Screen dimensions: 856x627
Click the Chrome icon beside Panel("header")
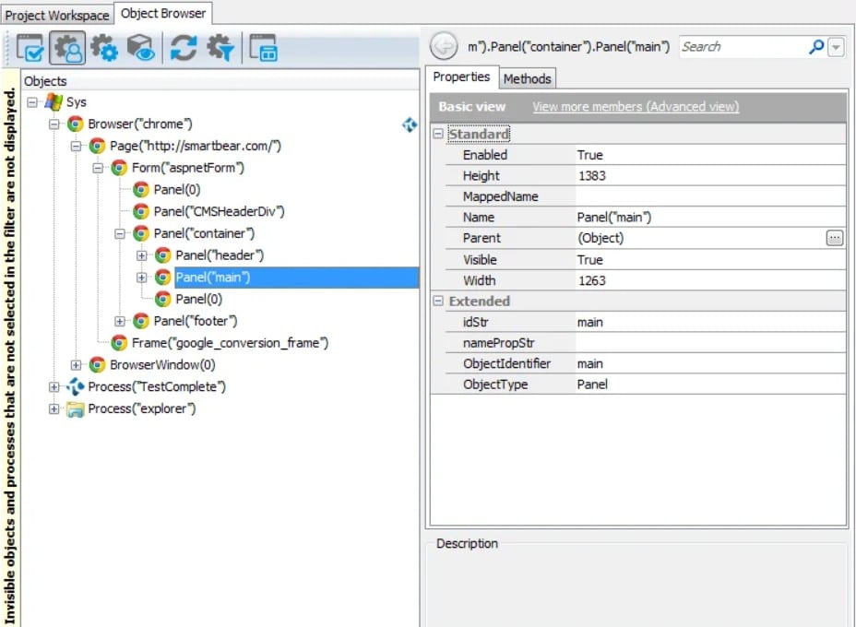coord(162,255)
